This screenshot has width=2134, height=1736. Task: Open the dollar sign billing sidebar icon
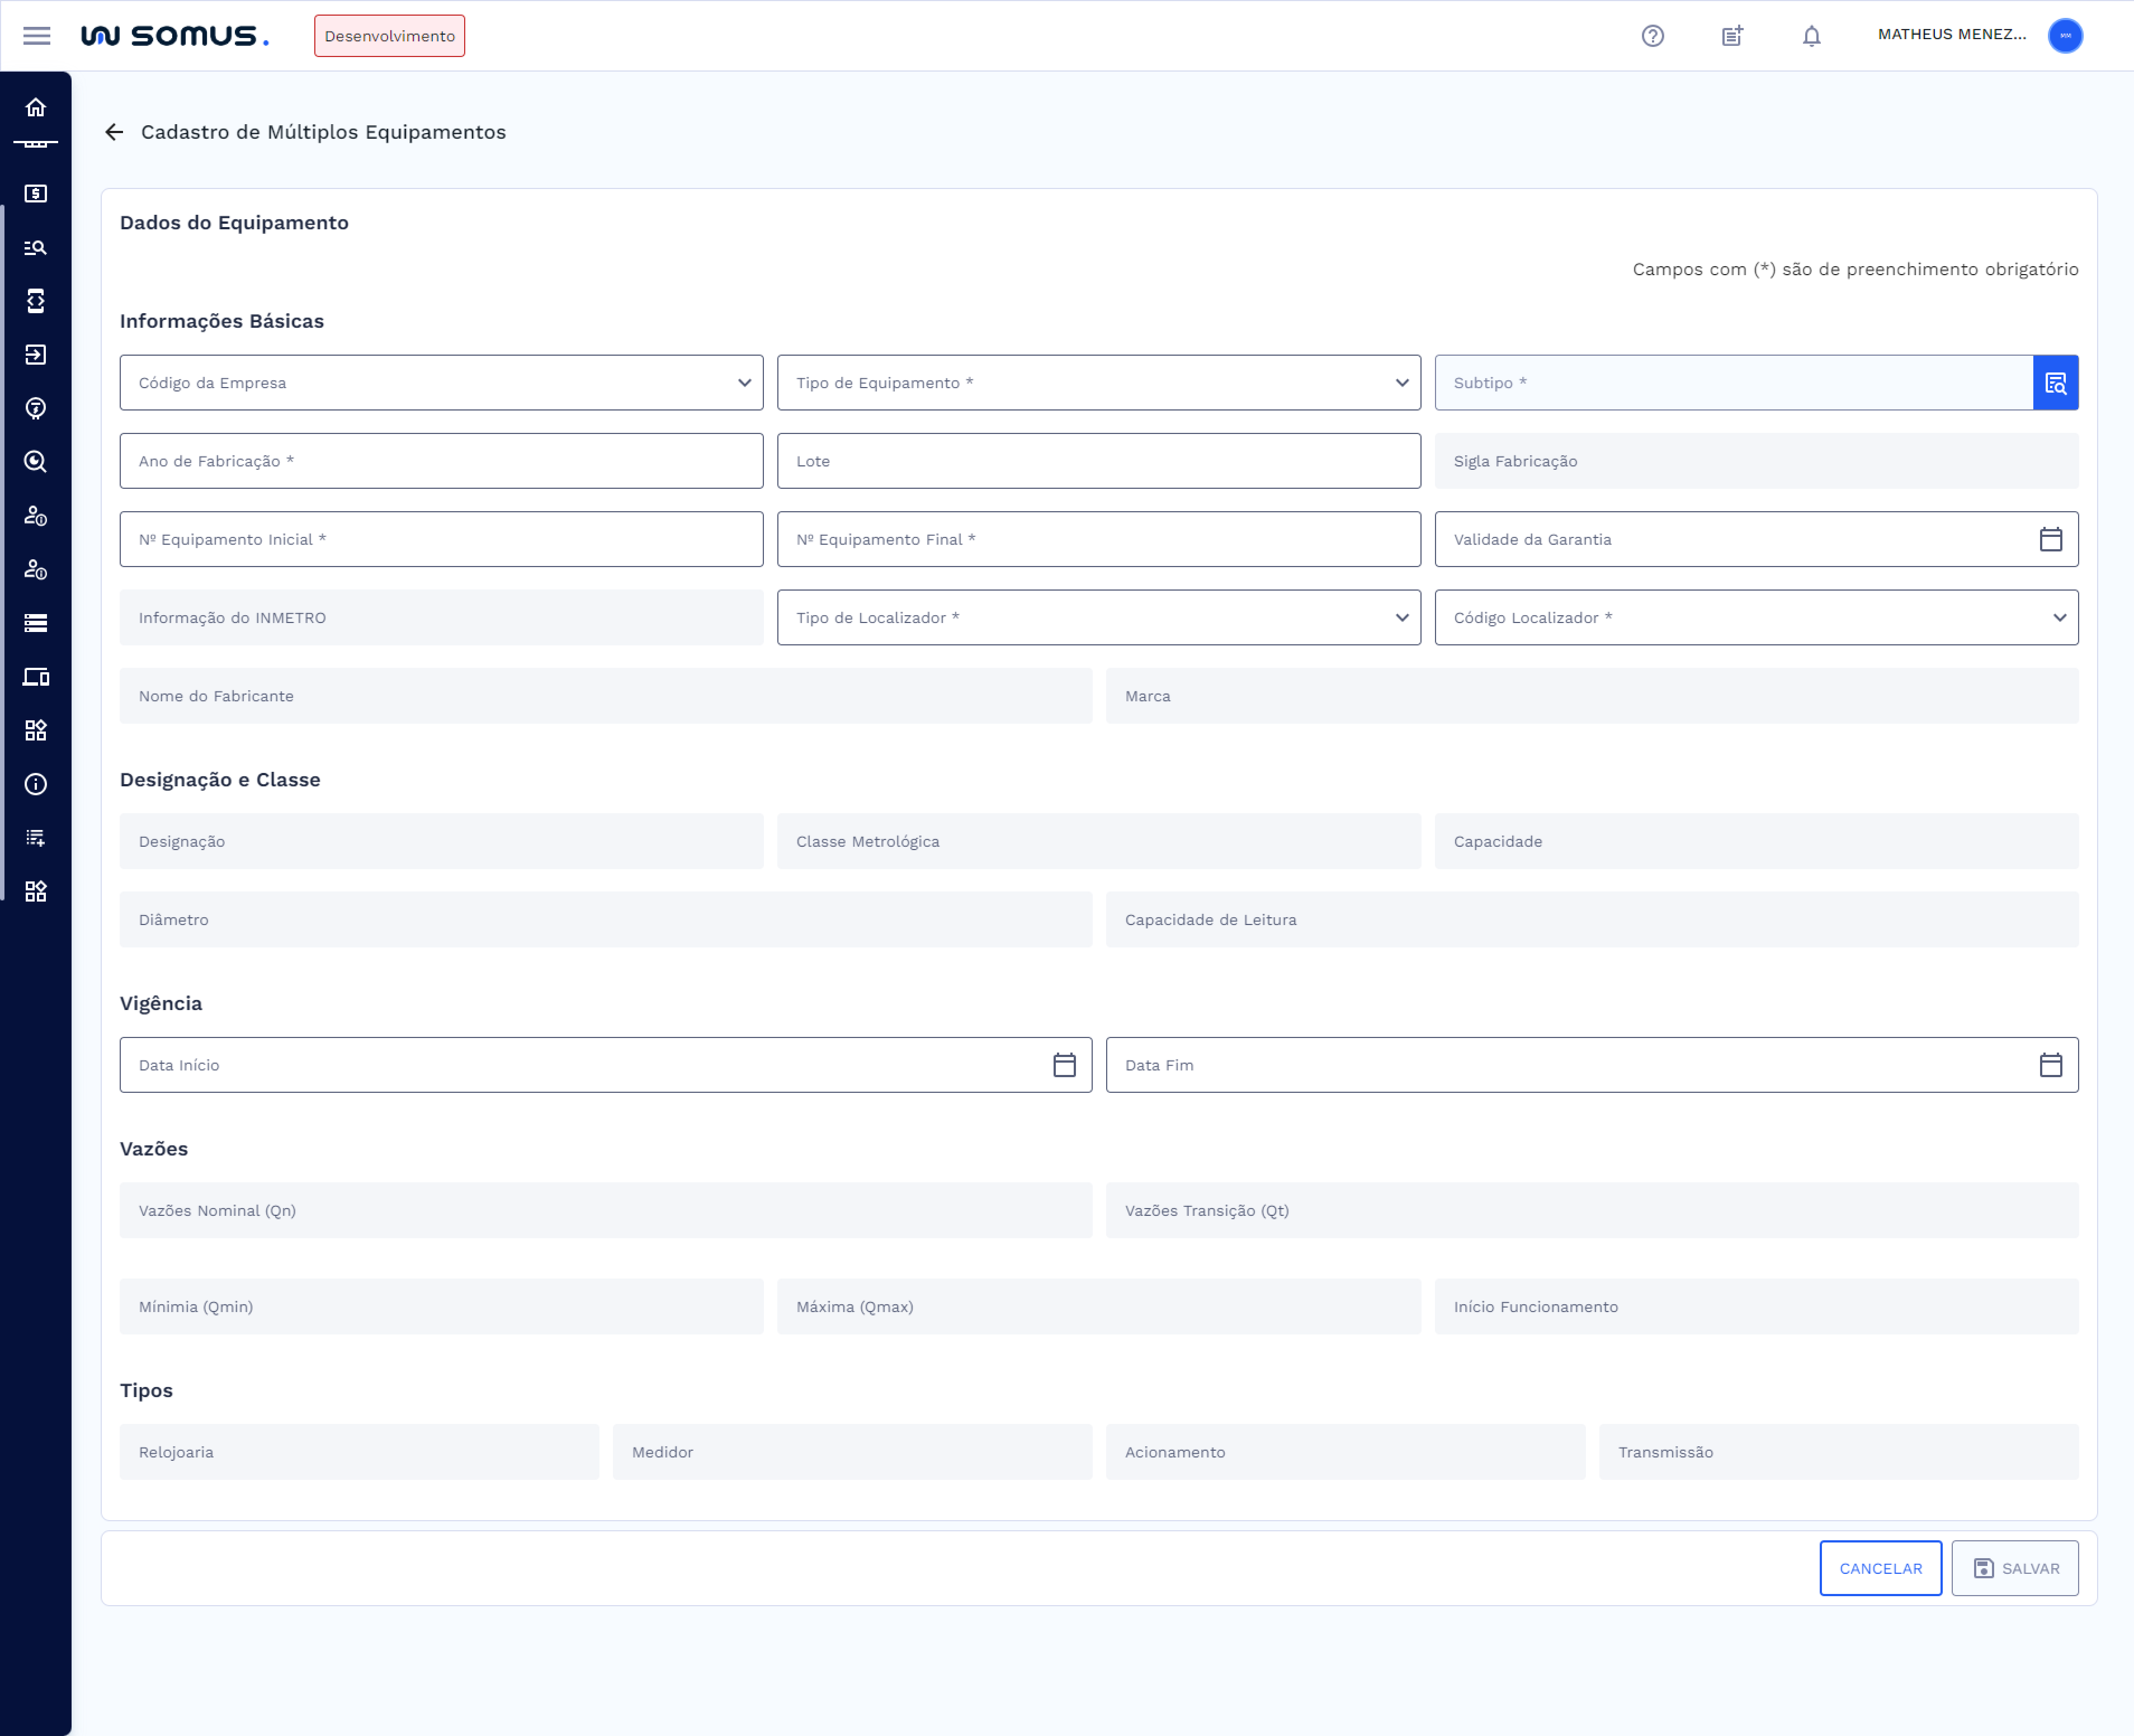[36, 193]
